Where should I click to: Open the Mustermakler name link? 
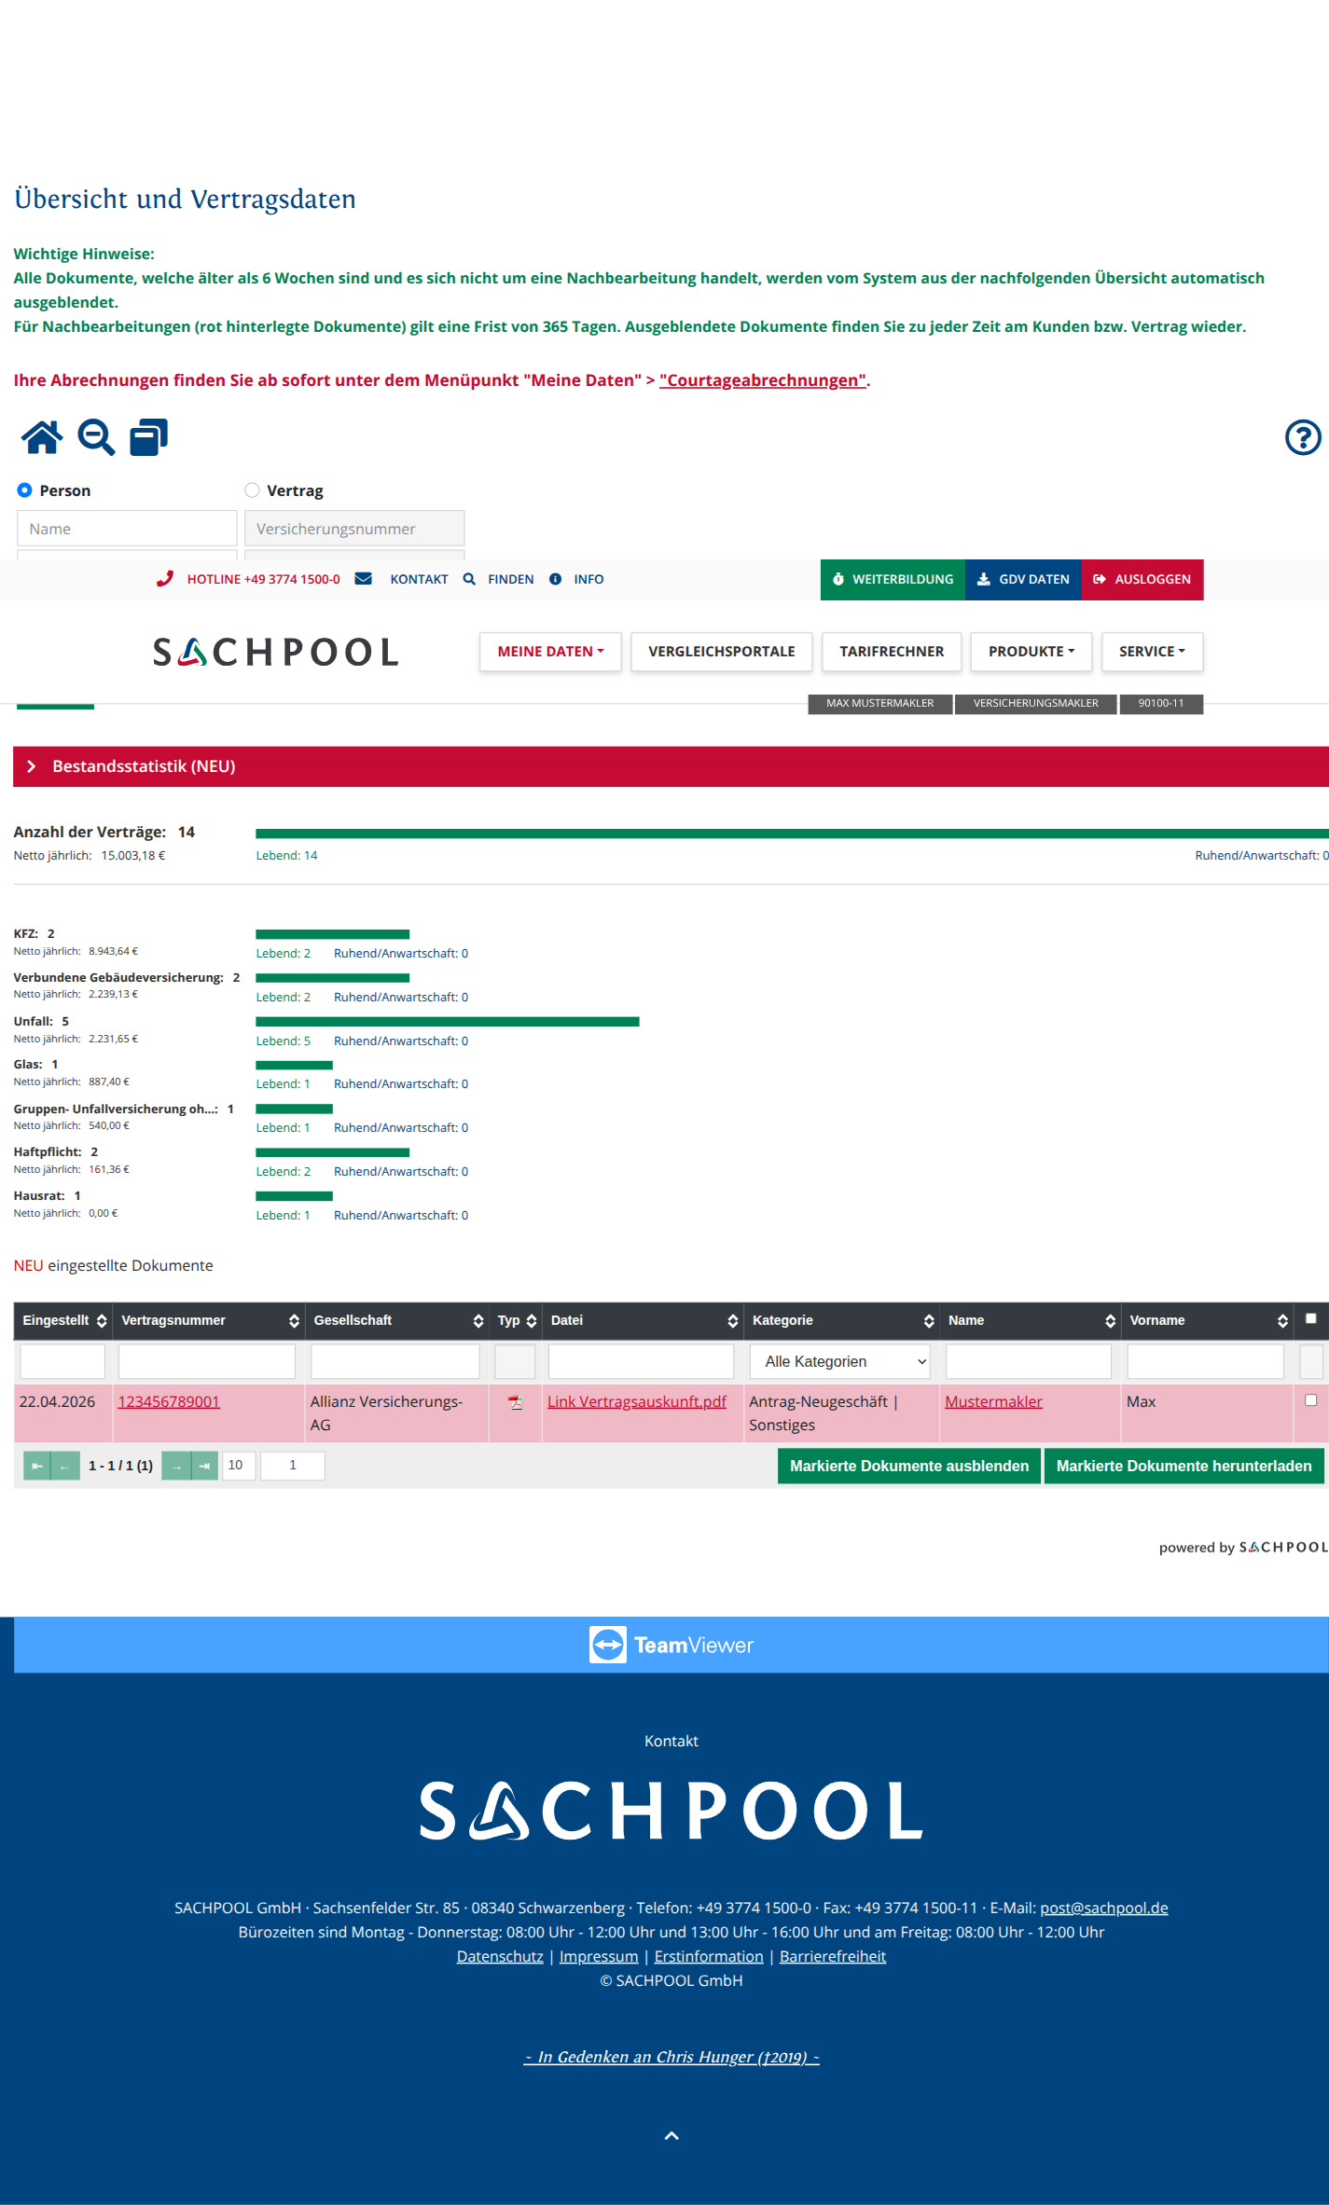pos(993,1402)
